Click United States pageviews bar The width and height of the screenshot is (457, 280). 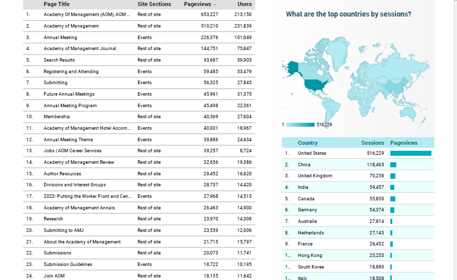click(x=411, y=153)
